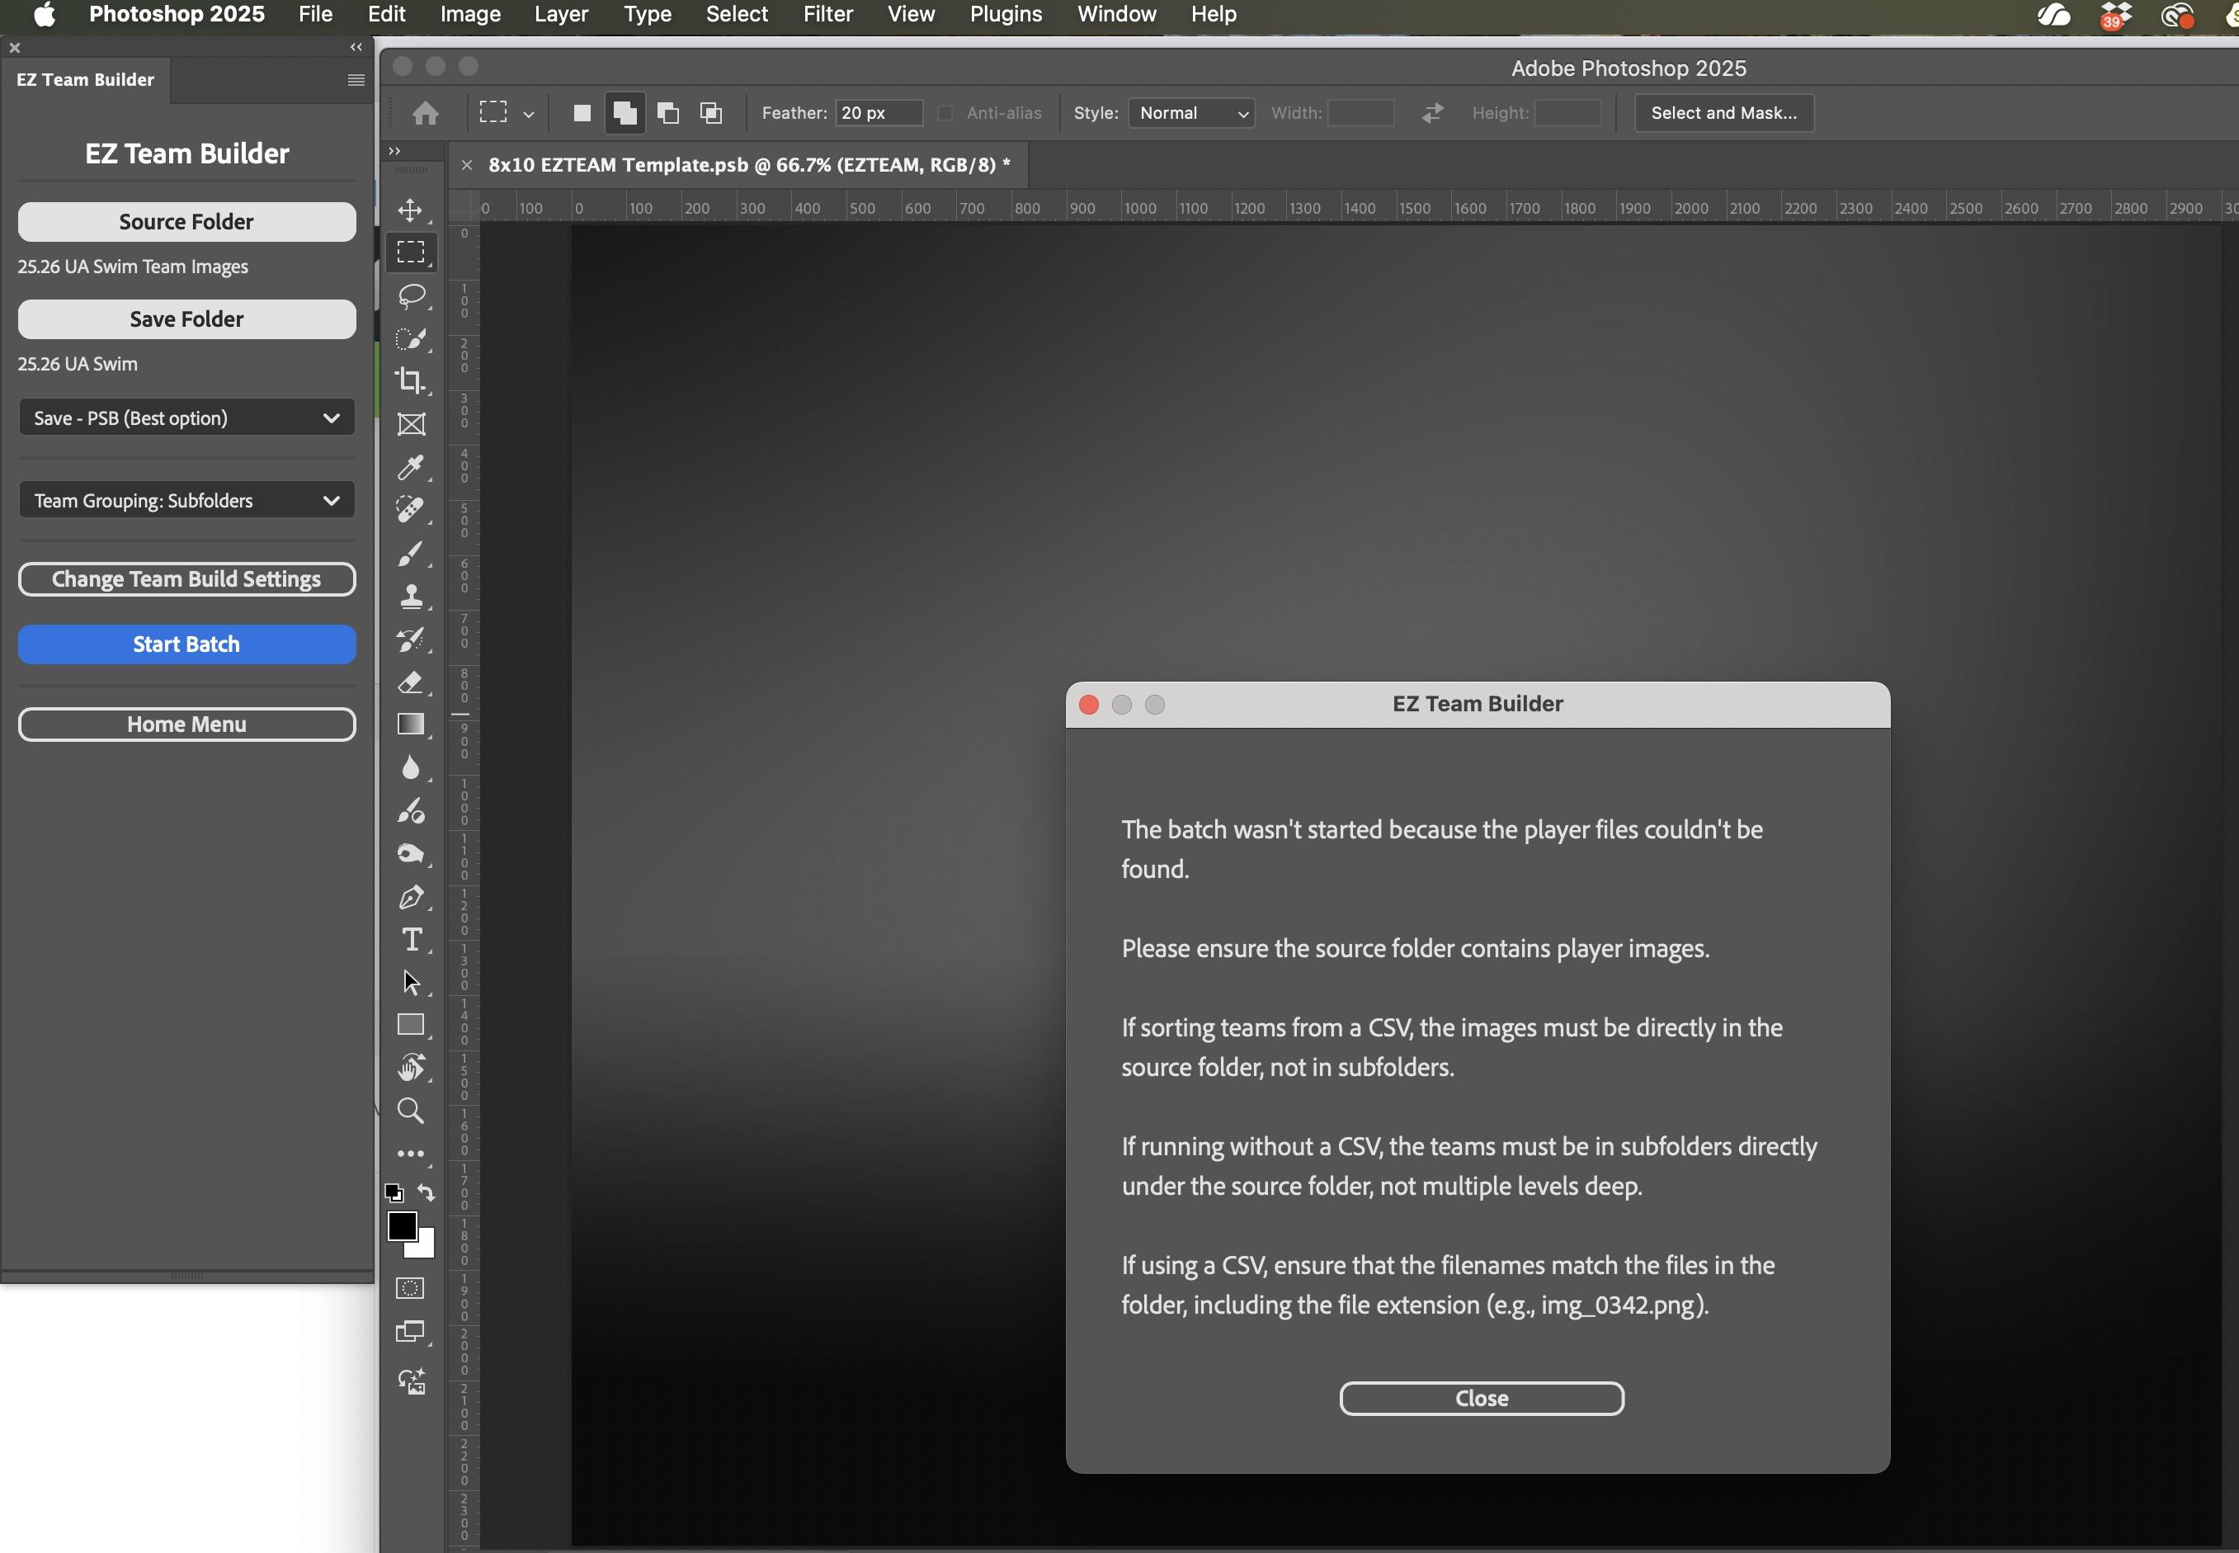
Task: Select the Crop tool
Action: (411, 380)
